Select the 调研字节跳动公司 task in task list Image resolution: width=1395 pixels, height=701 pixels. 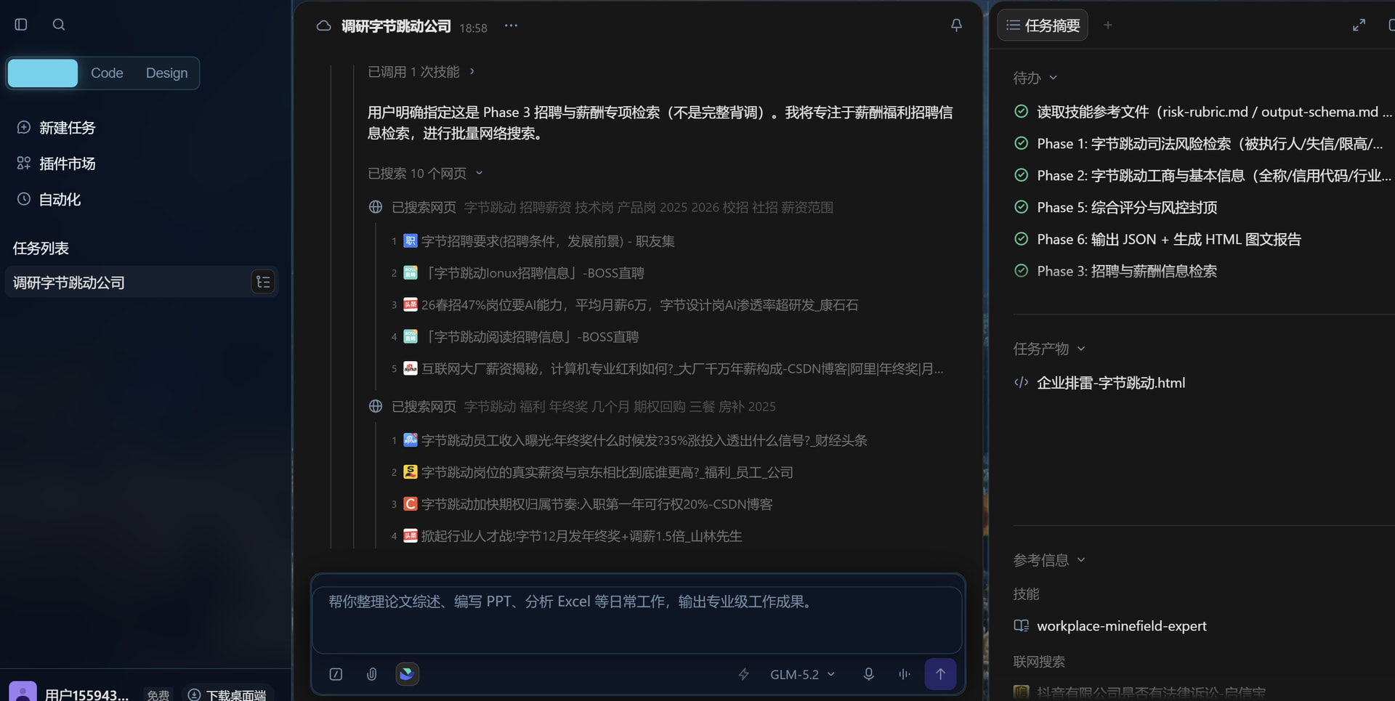[142, 282]
